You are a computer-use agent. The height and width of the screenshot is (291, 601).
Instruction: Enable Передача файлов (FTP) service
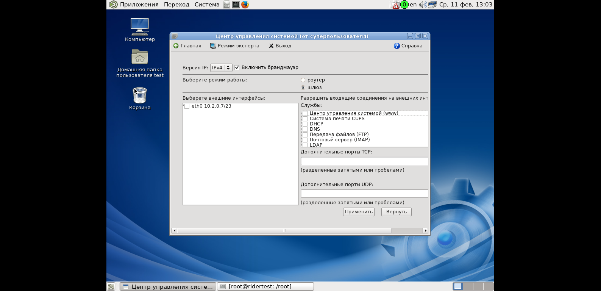click(x=305, y=135)
